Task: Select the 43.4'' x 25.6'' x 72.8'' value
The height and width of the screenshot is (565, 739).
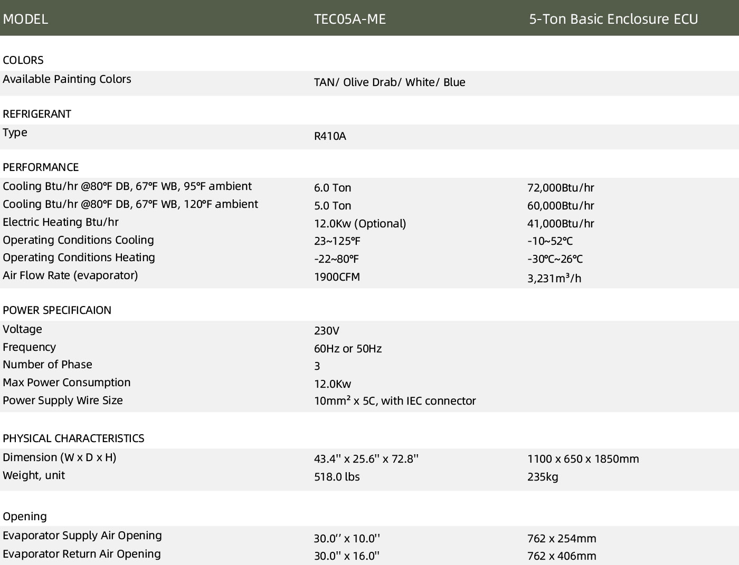Action: [x=366, y=459]
